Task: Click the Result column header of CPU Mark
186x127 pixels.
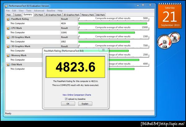Action: 64,28
